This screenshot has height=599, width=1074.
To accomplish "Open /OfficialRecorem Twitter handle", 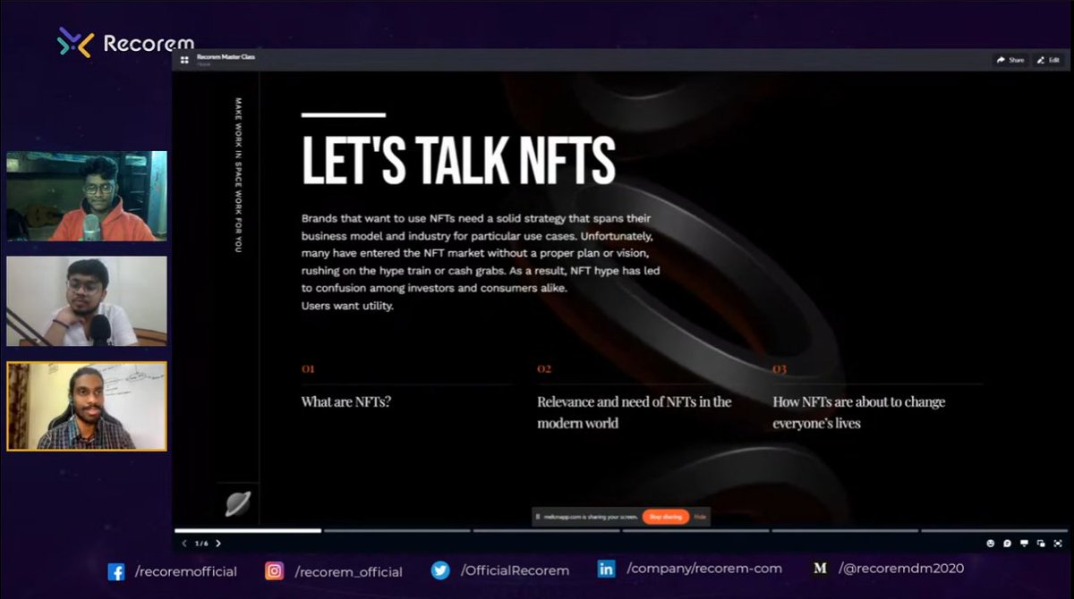I will pyautogui.click(x=515, y=570).
